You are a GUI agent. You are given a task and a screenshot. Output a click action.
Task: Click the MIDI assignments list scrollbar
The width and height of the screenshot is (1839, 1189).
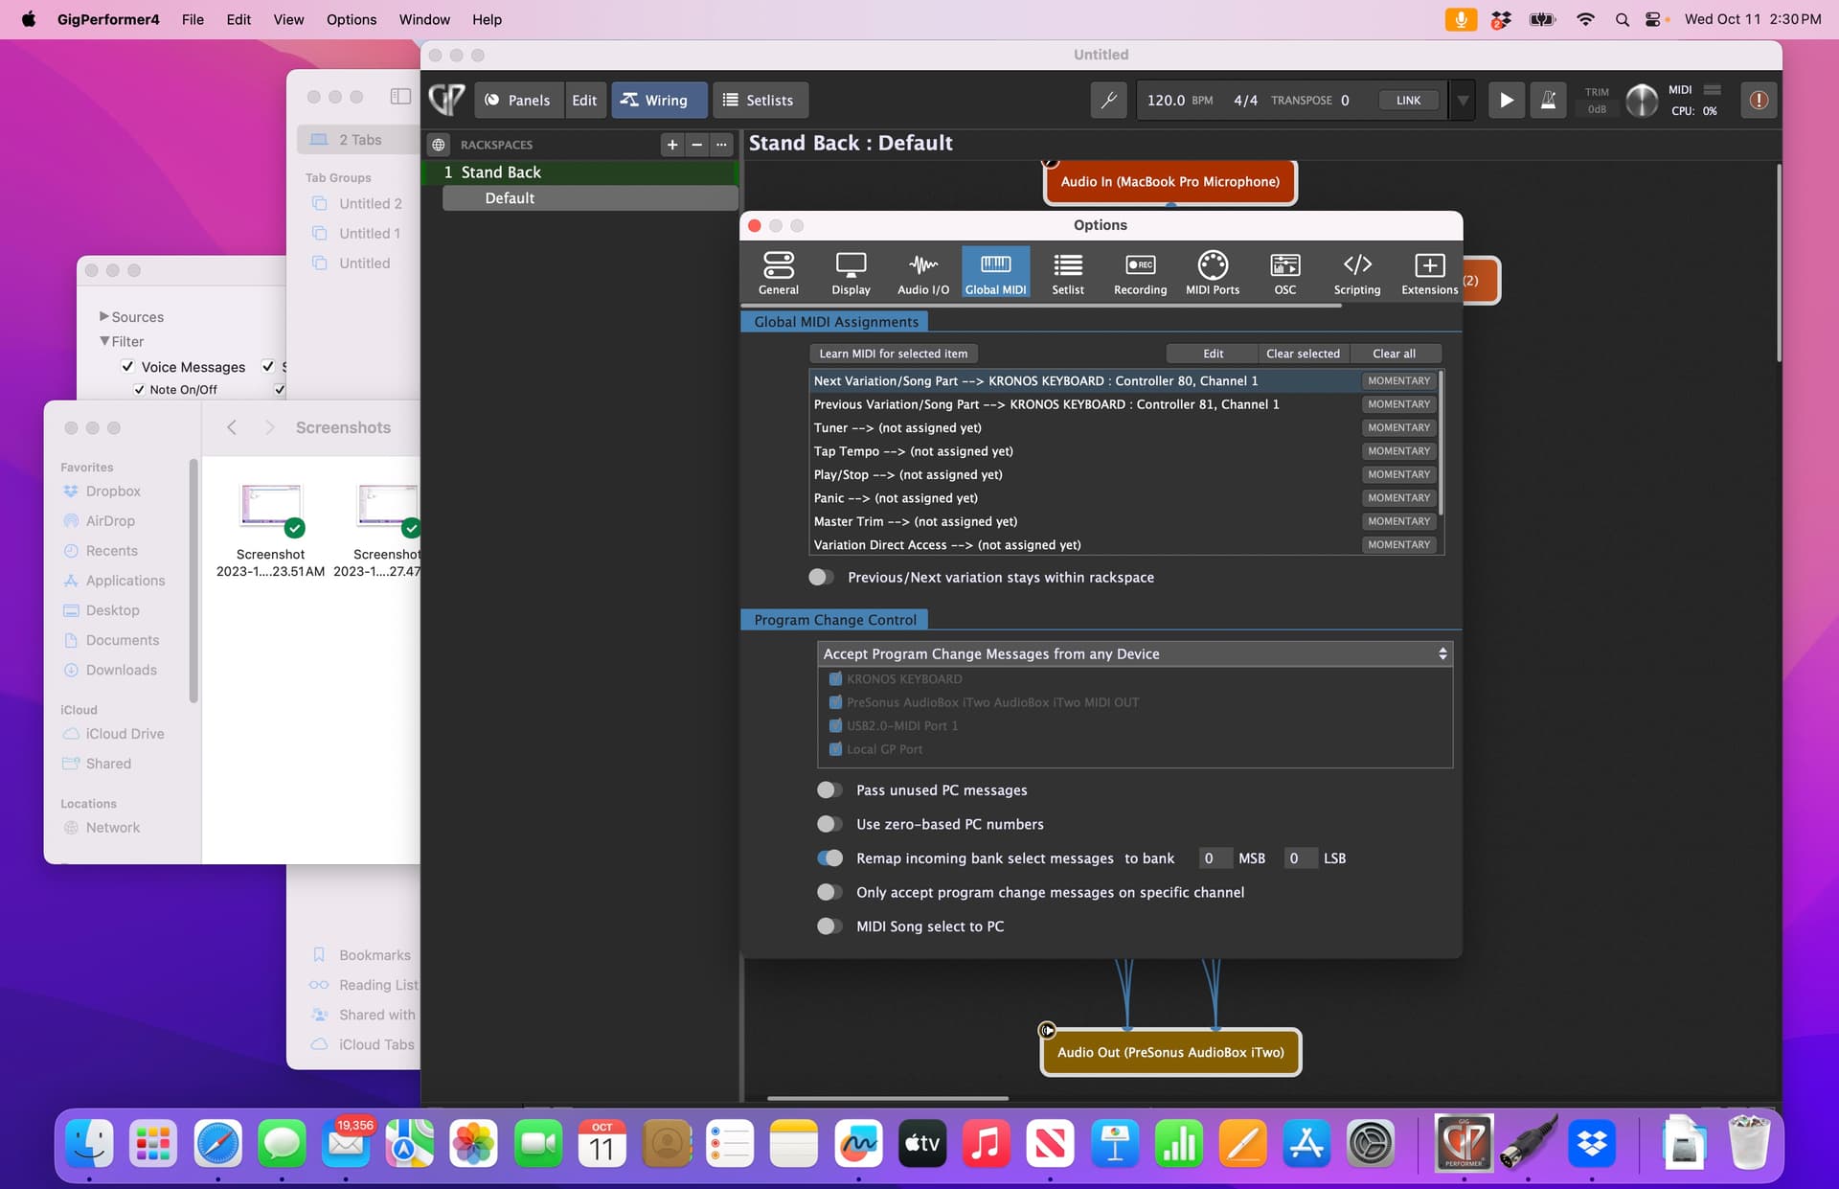1441,443
